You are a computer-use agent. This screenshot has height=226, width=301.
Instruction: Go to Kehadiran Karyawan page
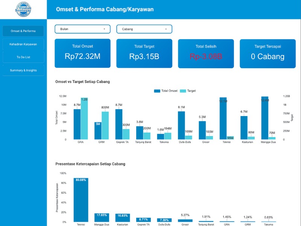(x=23, y=44)
